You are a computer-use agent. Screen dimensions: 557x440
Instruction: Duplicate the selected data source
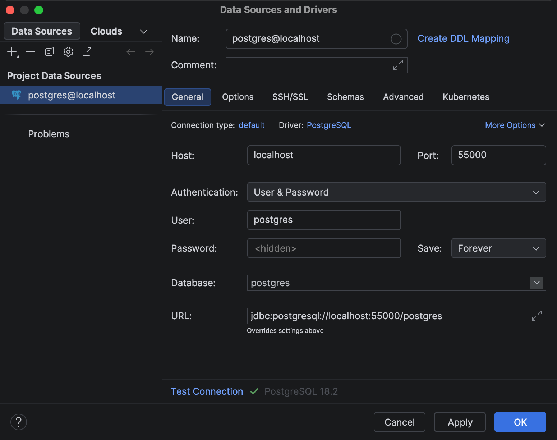coord(49,52)
